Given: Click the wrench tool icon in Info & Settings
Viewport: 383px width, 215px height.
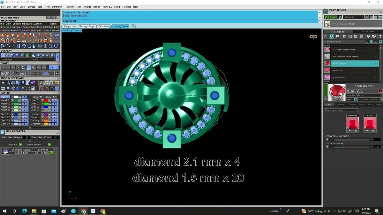Looking at the screenshot, I should pos(8,82).
